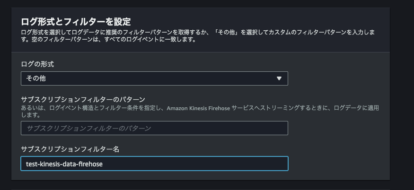The height and width of the screenshot is (190, 414).
Task: Focus the サブスクリプションフィルターのパターン input field
Action: pyautogui.click(x=154, y=128)
